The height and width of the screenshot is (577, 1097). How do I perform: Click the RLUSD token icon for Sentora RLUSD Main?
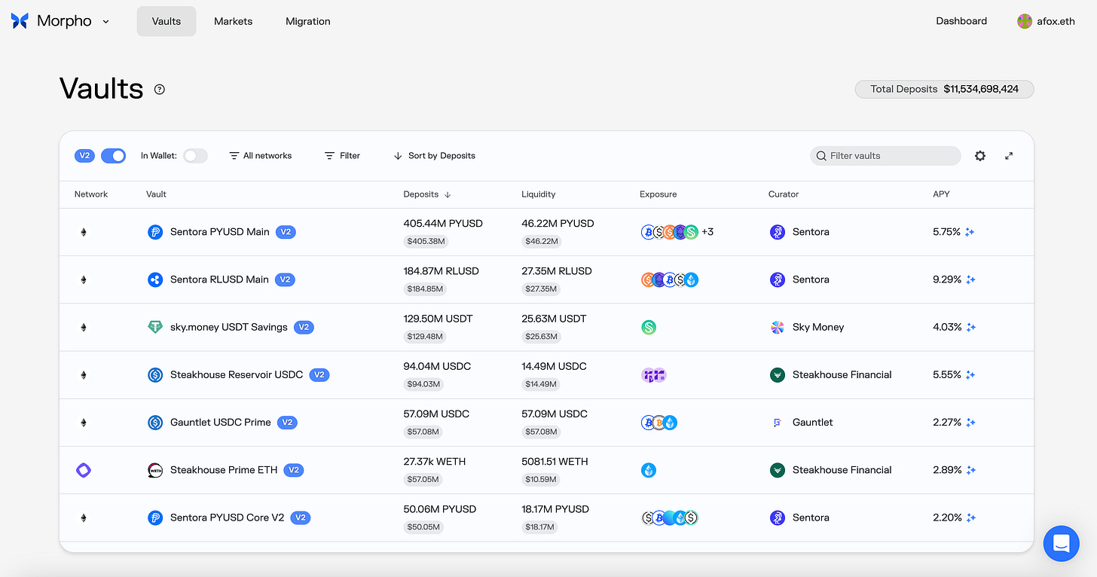click(x=154, y=279)
